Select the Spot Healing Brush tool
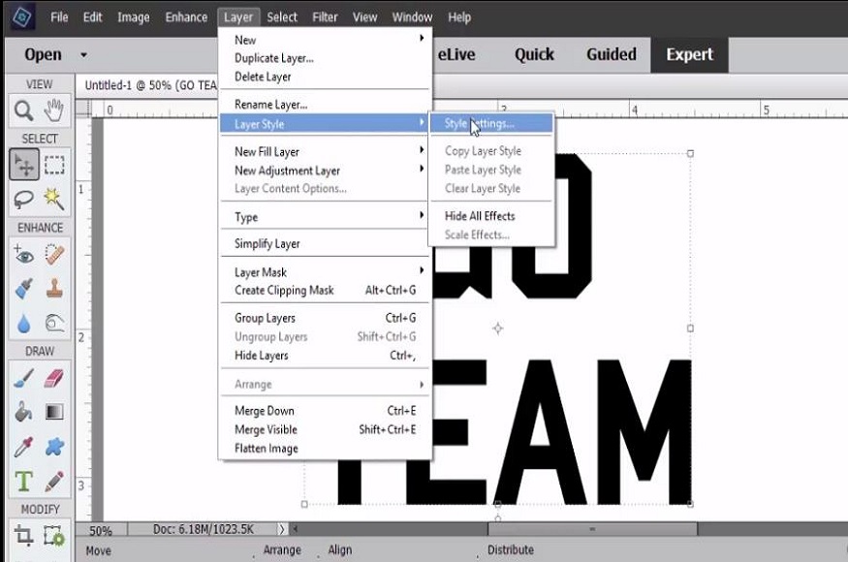 pyautogui.click(x=54, y=254)
